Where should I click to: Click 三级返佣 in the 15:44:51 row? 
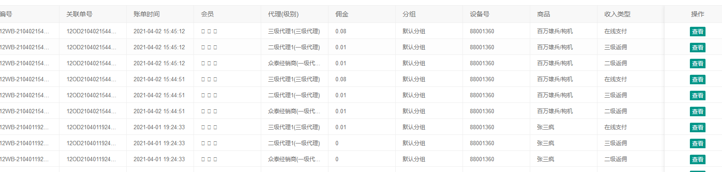(616, 96)
